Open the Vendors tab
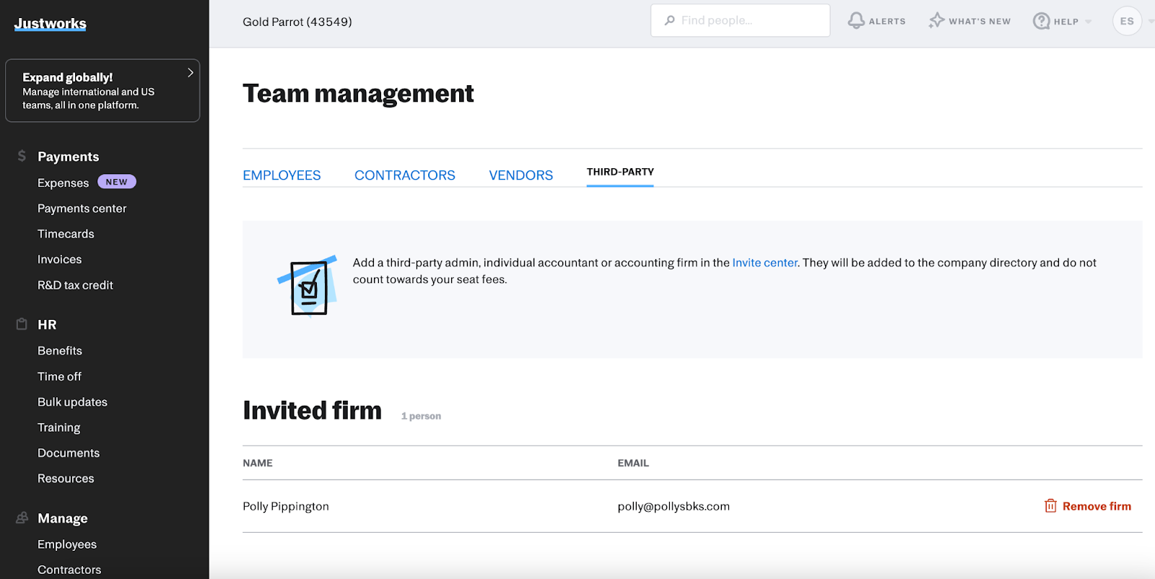The image size is (1155, 579). click(x=520, y=175)
